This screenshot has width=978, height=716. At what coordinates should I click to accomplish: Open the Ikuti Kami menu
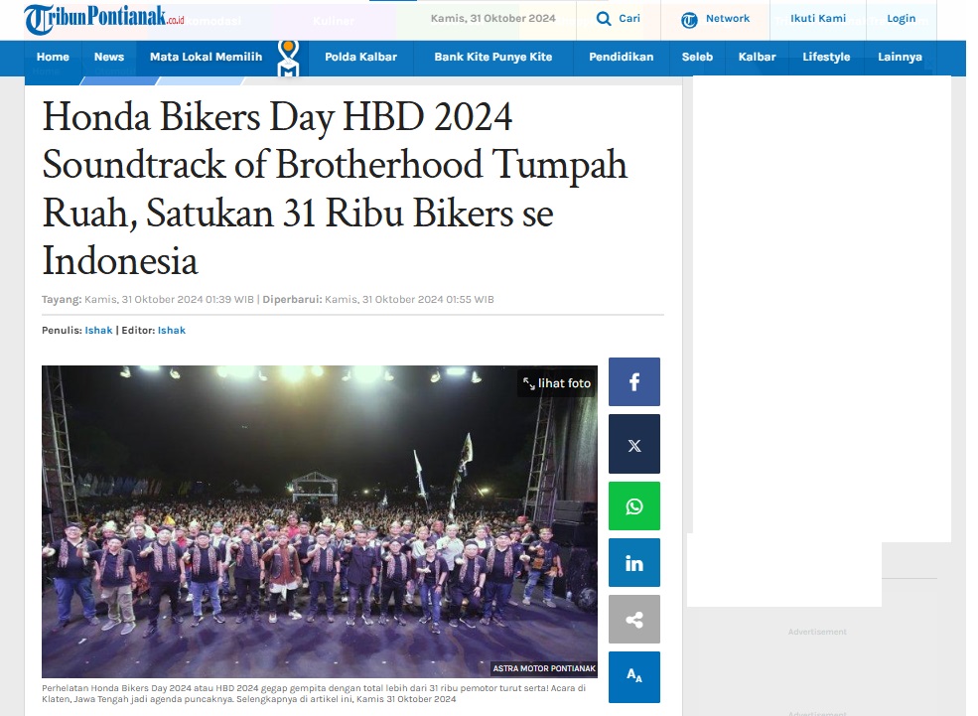pos(818,19)
